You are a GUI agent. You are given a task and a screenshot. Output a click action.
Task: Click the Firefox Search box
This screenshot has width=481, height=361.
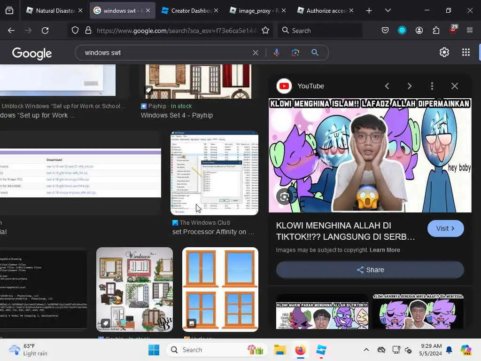click(320, 31)
